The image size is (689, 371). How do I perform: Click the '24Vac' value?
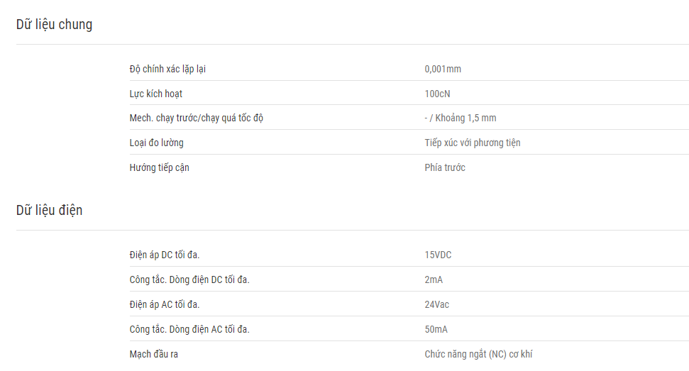click(x=436, y=305)
